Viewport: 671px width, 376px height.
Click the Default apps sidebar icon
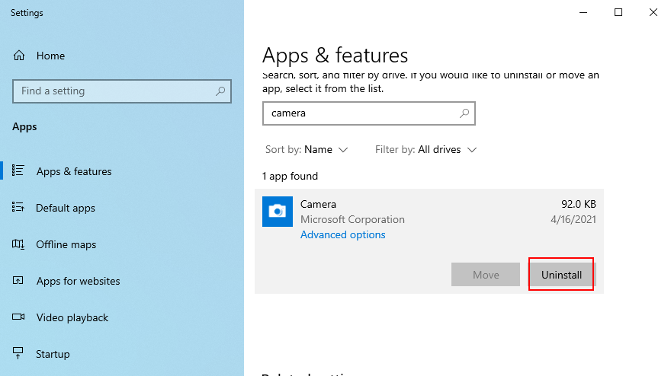point(18,207)
